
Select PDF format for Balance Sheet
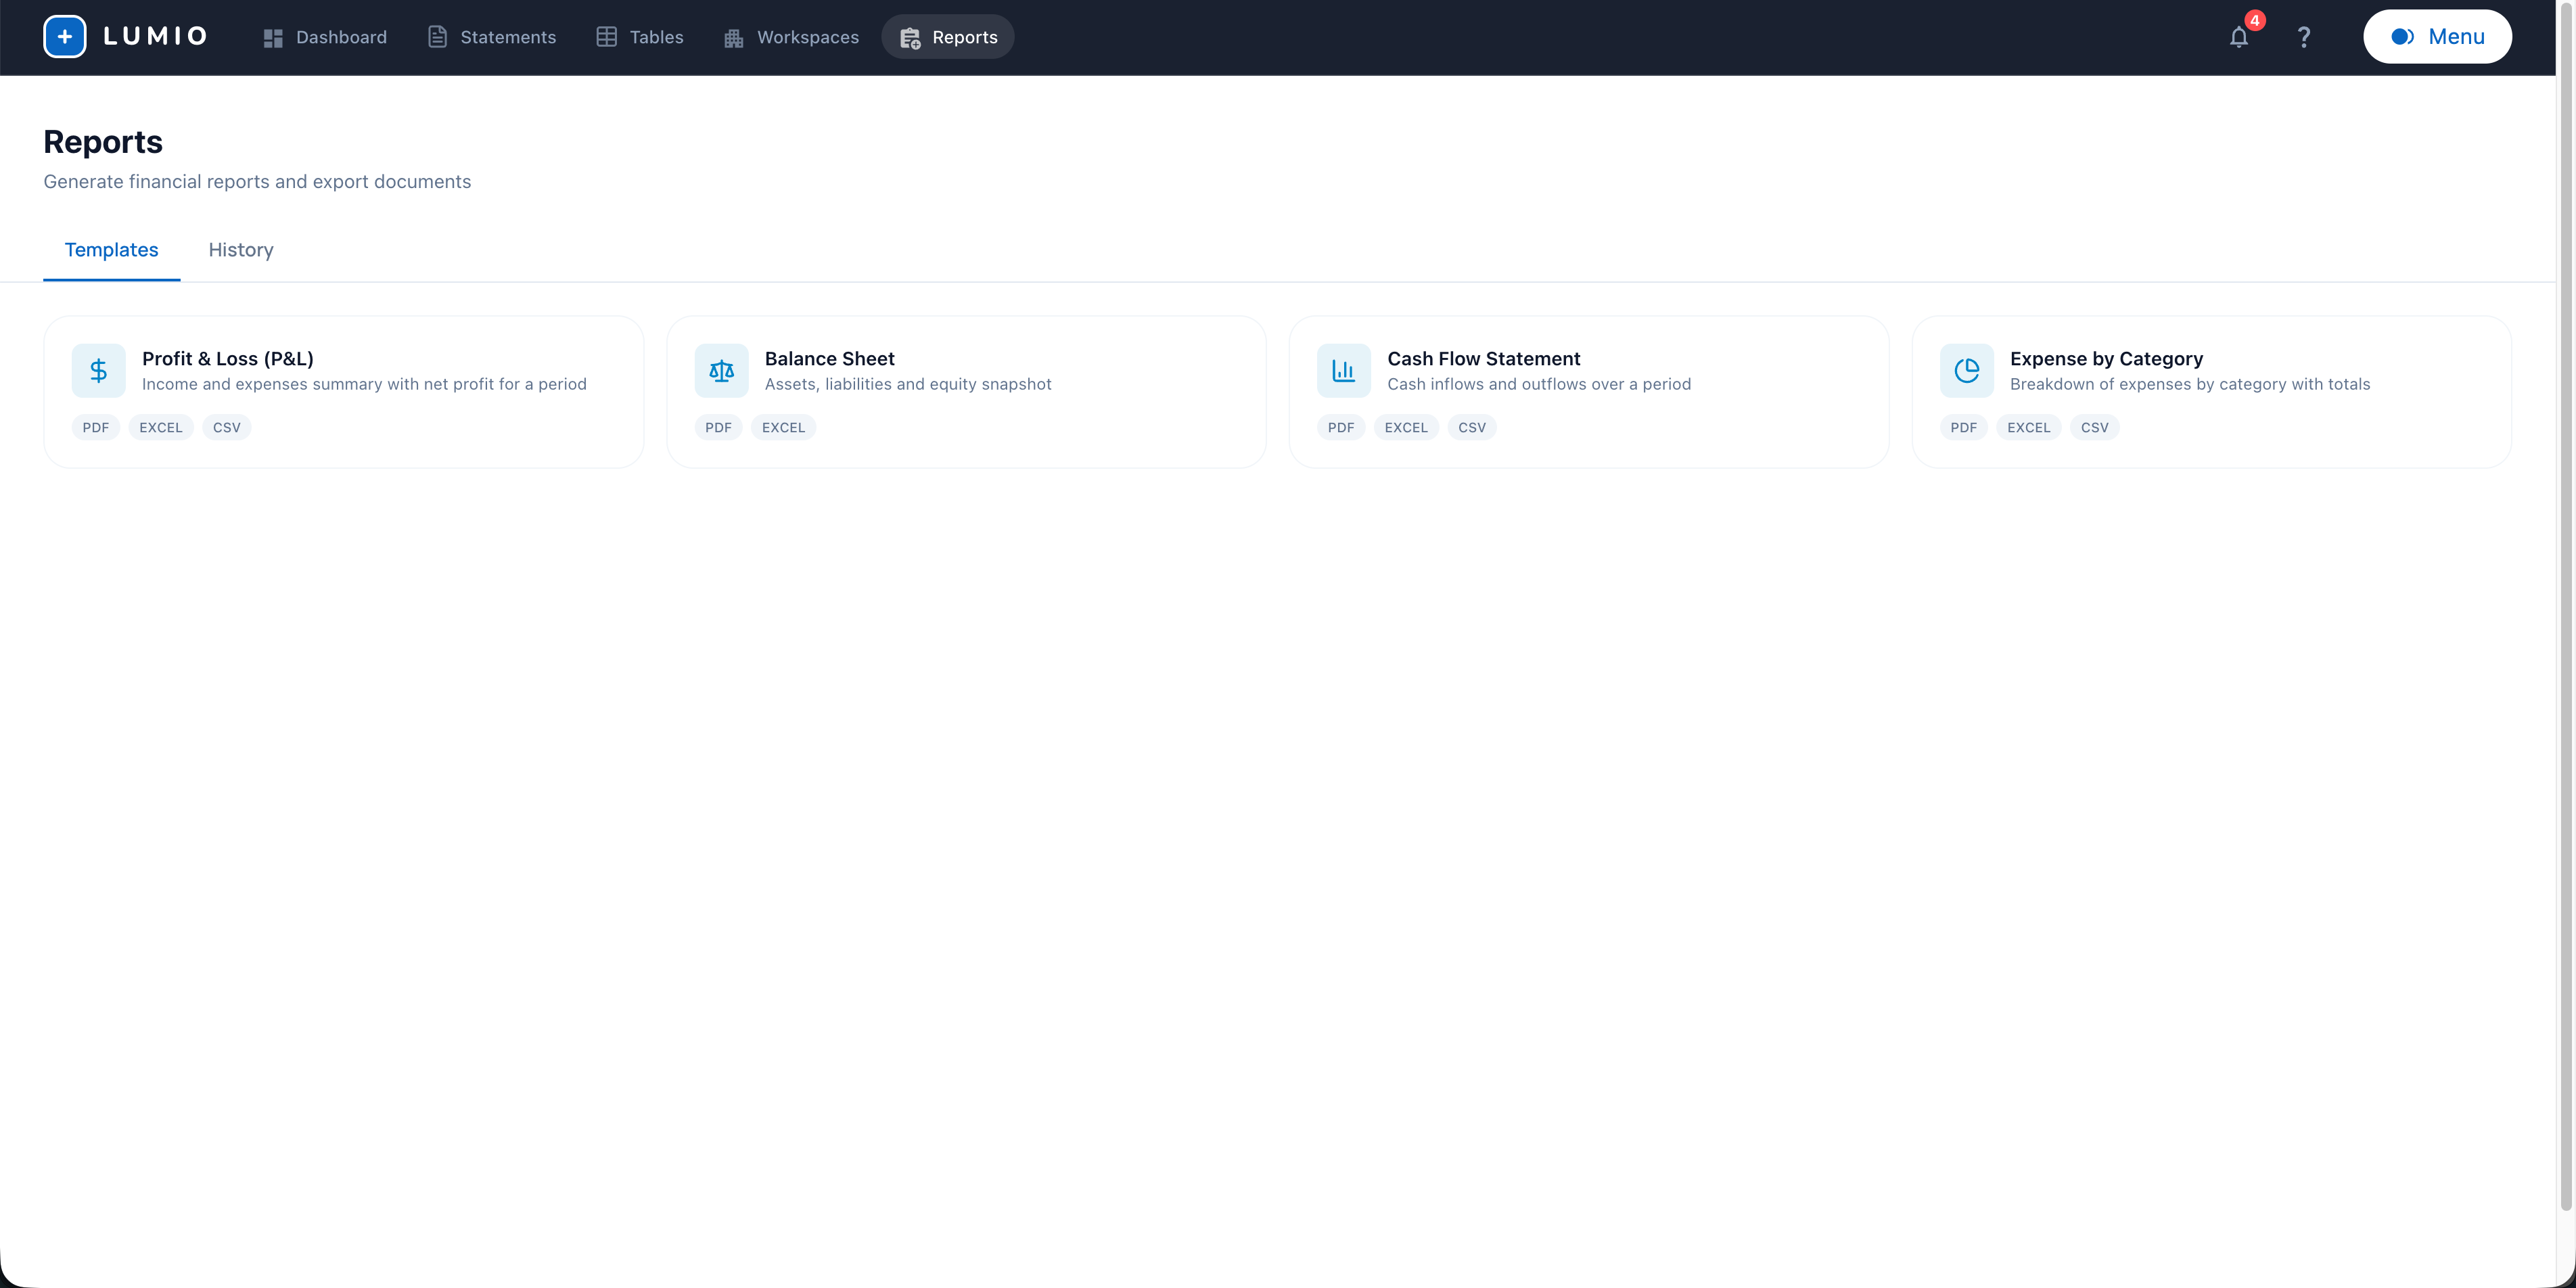pos(719,427)
